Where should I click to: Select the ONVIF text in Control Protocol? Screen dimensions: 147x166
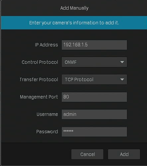point(71,62)
